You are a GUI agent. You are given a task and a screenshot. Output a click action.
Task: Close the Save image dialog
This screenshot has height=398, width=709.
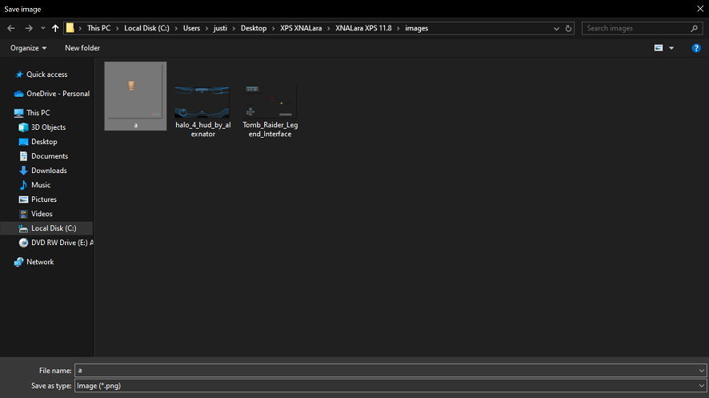pos(700,9)
